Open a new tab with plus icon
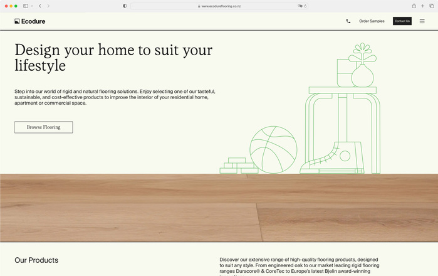This screenshot has height=276, width=438. [x=422, y=6]
